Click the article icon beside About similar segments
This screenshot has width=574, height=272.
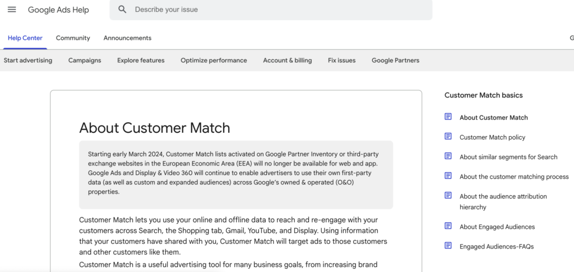tap(448, 156)
